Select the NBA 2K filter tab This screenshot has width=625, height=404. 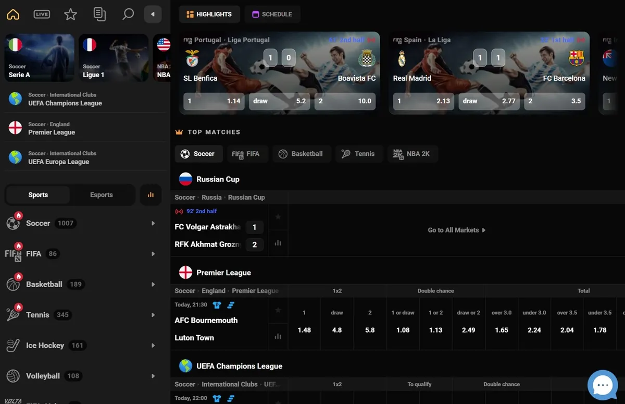(413, 153)
